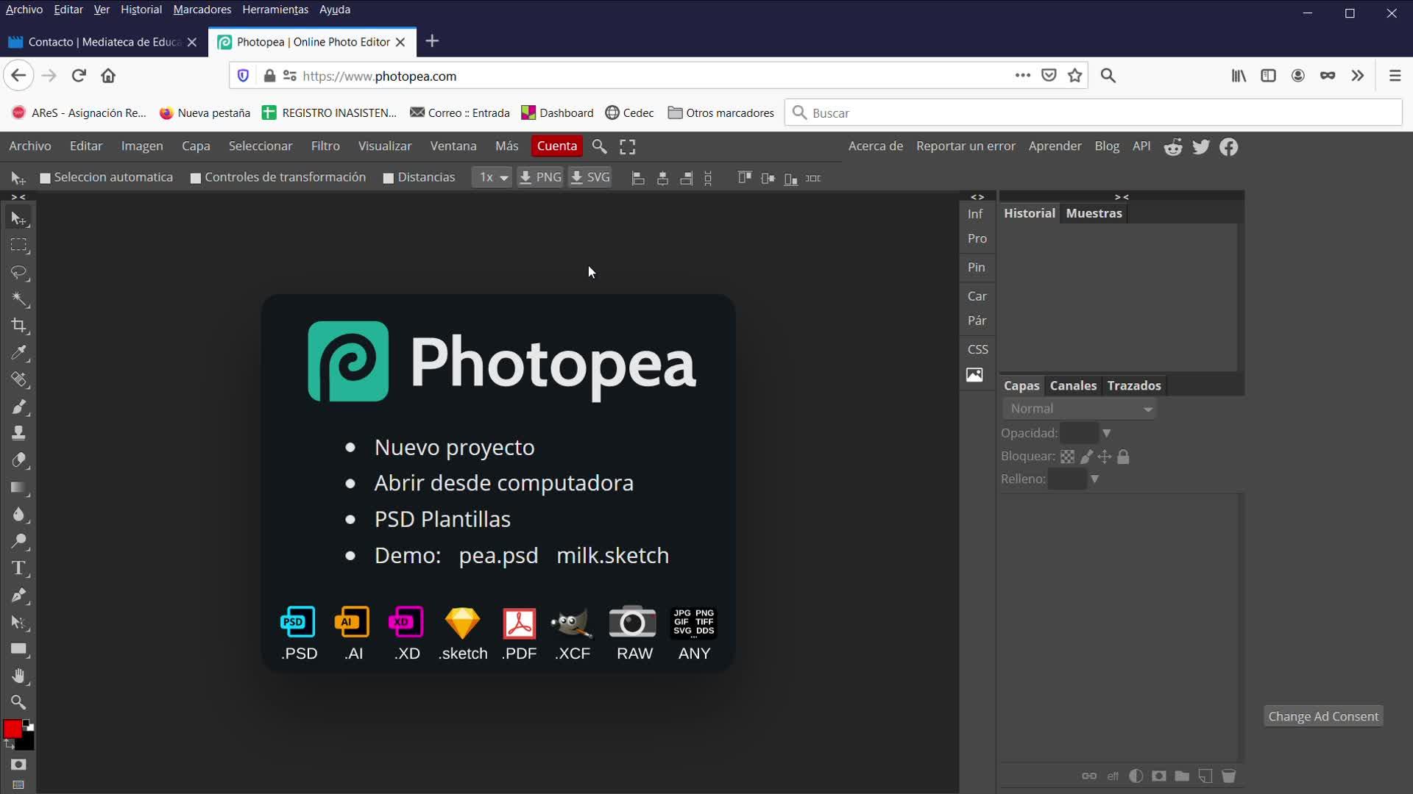The height and width of the screenshot is (794, 1413).
Task: Select the Clone Stamp tool
Action: coord(19,433)
